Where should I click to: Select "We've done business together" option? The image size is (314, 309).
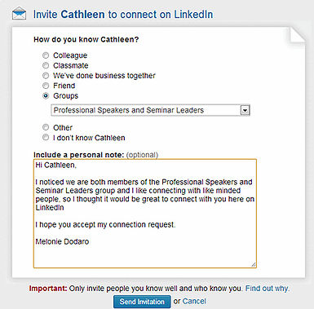46,76
